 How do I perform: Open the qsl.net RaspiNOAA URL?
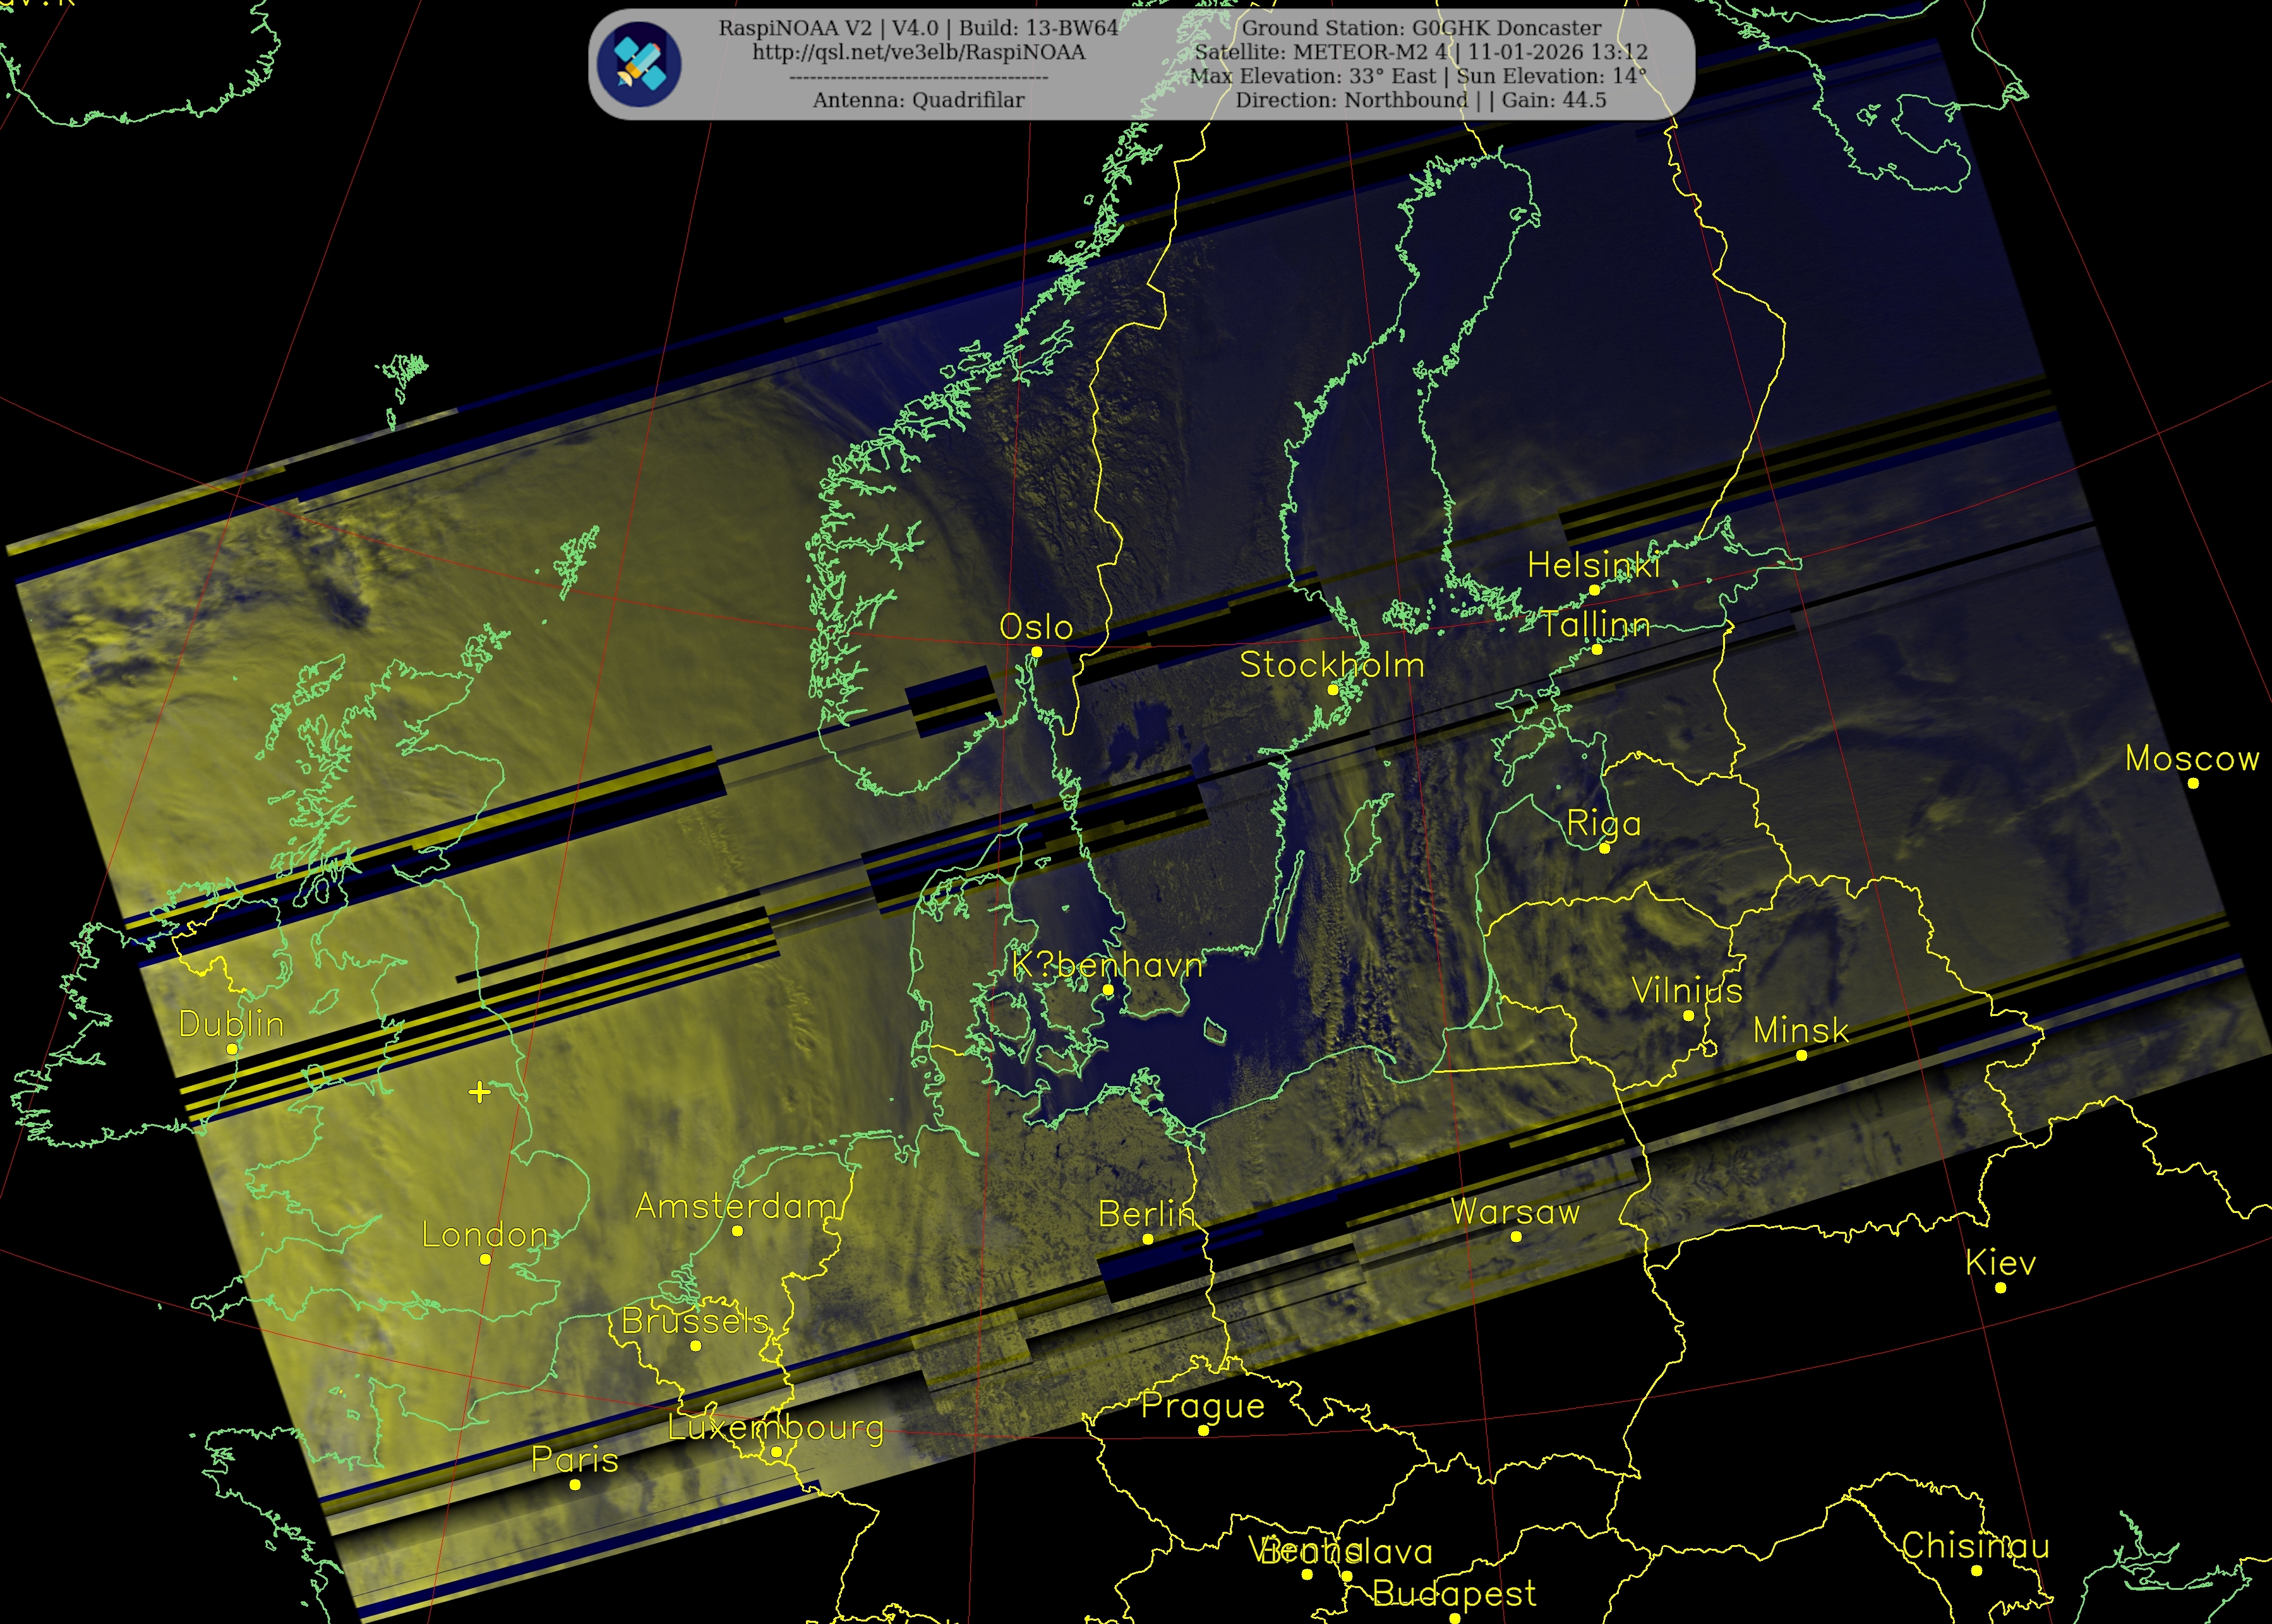click(x=918, y=52)
